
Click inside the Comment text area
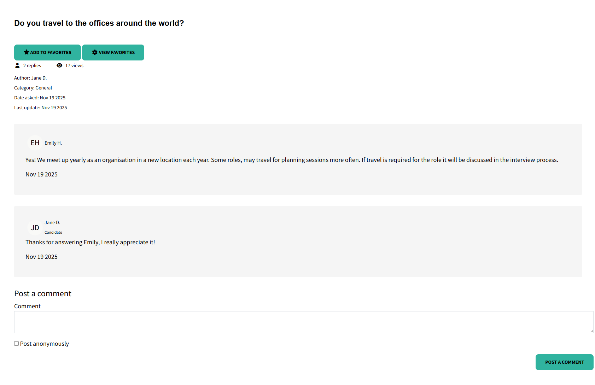pos(303,322)
